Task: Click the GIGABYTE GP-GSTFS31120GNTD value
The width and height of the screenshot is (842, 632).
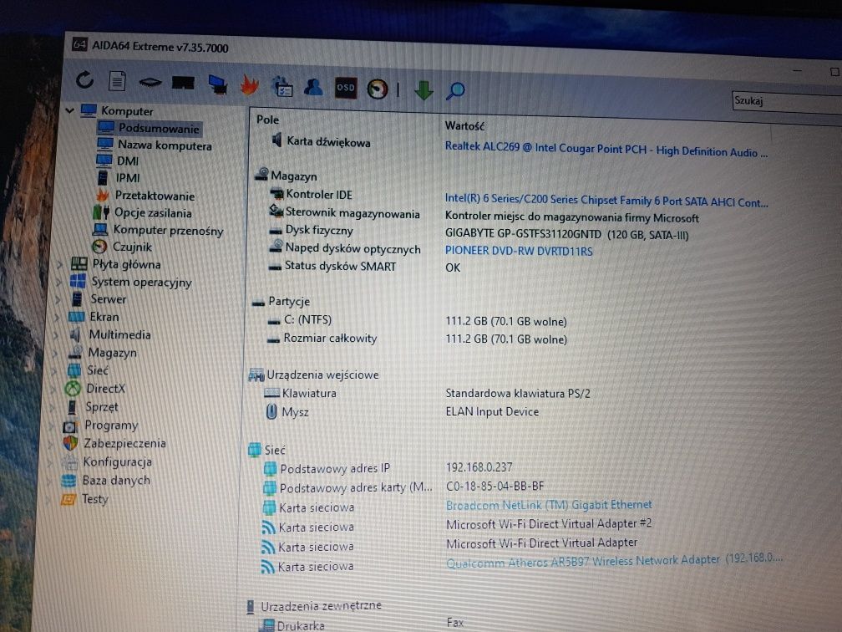Action: [x=566, y=234]
